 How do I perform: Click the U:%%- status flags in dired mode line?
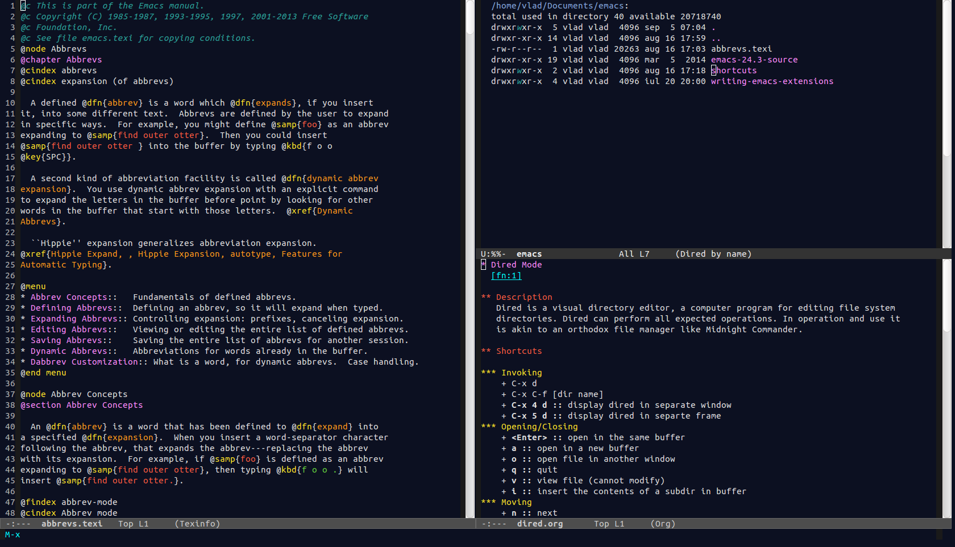click(x=493, y=254)
